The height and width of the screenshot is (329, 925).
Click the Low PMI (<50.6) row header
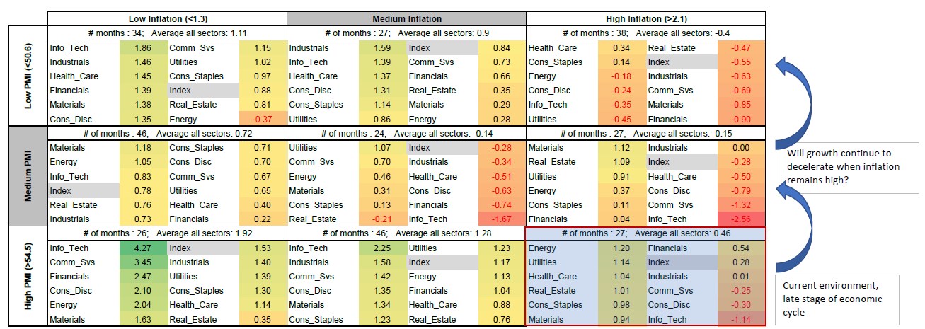pos(28,76)
